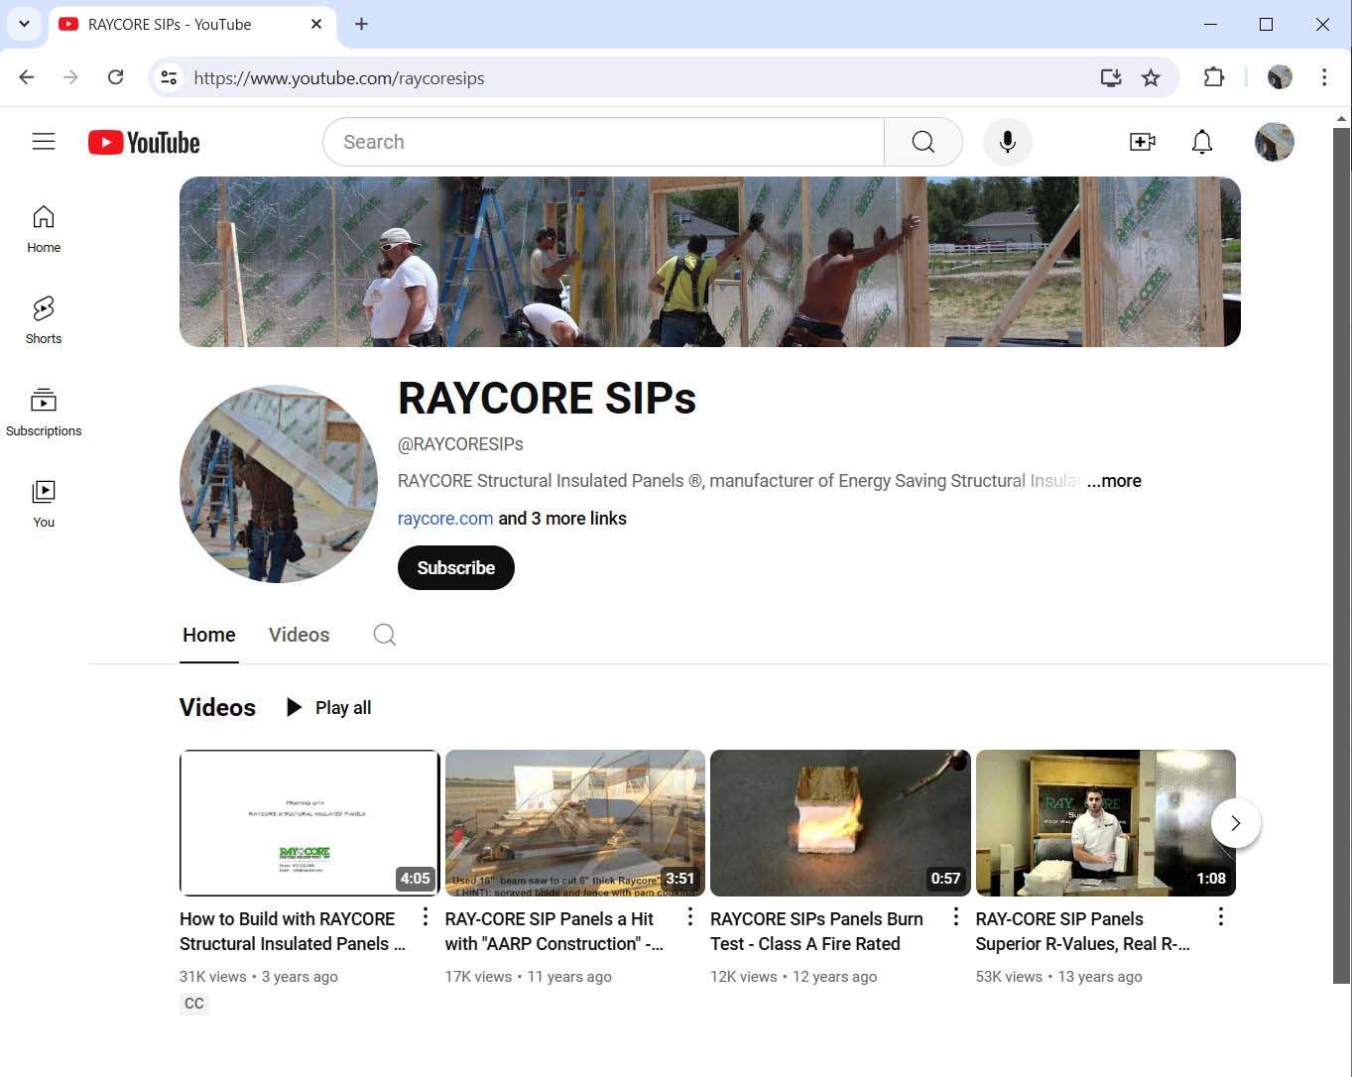The width and height of the screenshot is (1352, 1077).
Task: Open the tab search dropdown arrow
Action: (x=24, y=24)
